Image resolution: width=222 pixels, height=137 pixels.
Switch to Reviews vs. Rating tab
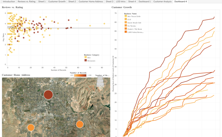pyautogui.click(x=27, y=2)
